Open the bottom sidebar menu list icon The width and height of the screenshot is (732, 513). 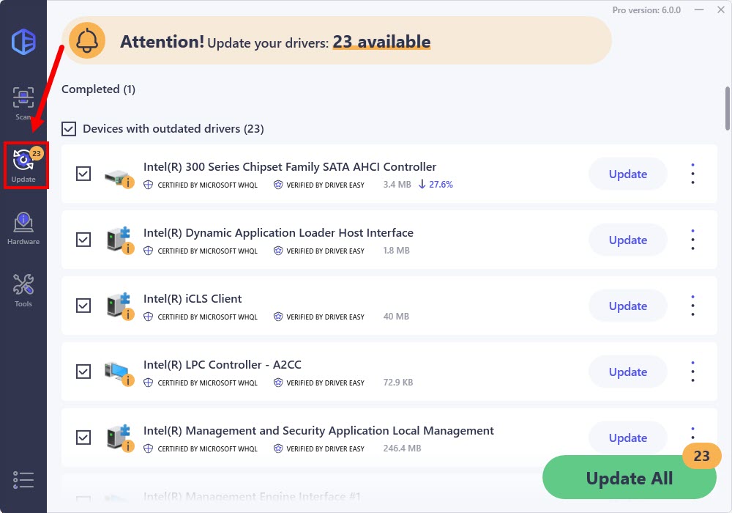pyautogui.click(x=23, y=480)
